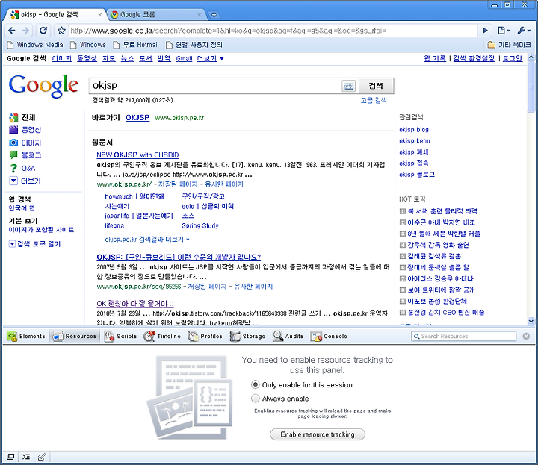
Task: Open the '웹 기록' web history link
Action: click(435, 59)
